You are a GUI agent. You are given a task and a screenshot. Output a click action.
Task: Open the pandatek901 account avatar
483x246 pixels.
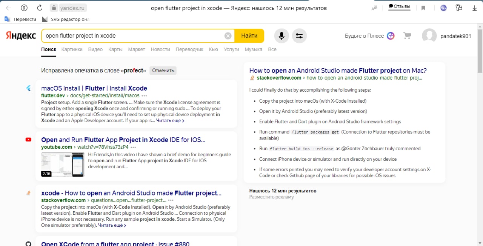point(429,36)
